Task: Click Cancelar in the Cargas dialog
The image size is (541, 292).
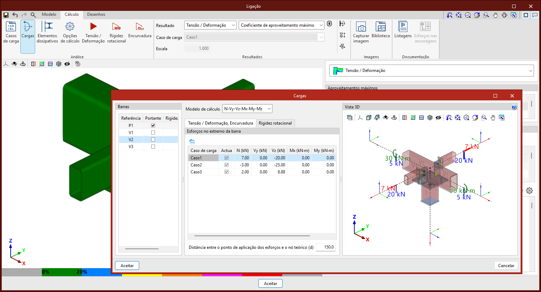Action: (x=506, y=266)
